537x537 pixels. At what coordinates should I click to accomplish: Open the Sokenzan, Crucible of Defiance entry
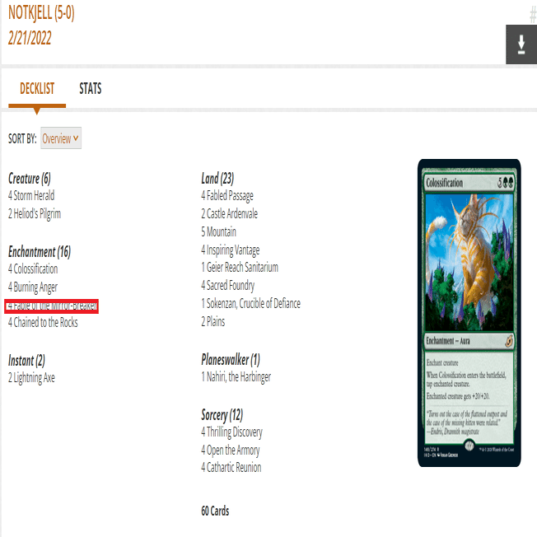click(x=251, y=304)
